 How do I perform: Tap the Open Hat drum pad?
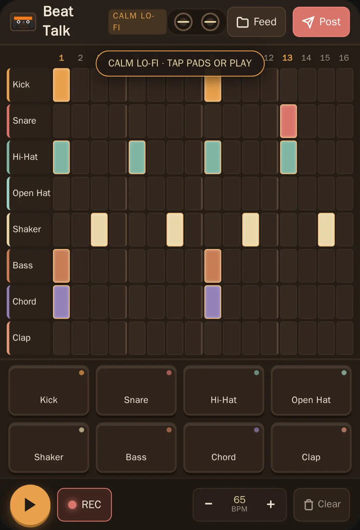(311, 391)
